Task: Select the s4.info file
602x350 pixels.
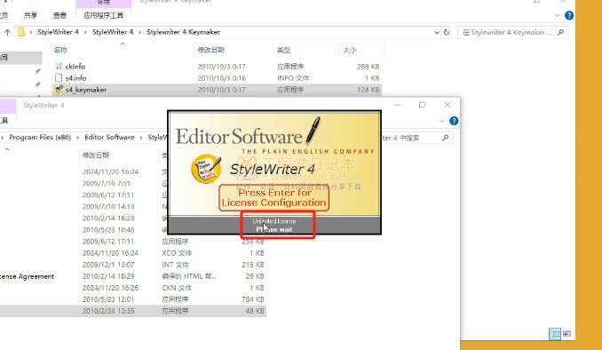Action: (x=75, y=78)
